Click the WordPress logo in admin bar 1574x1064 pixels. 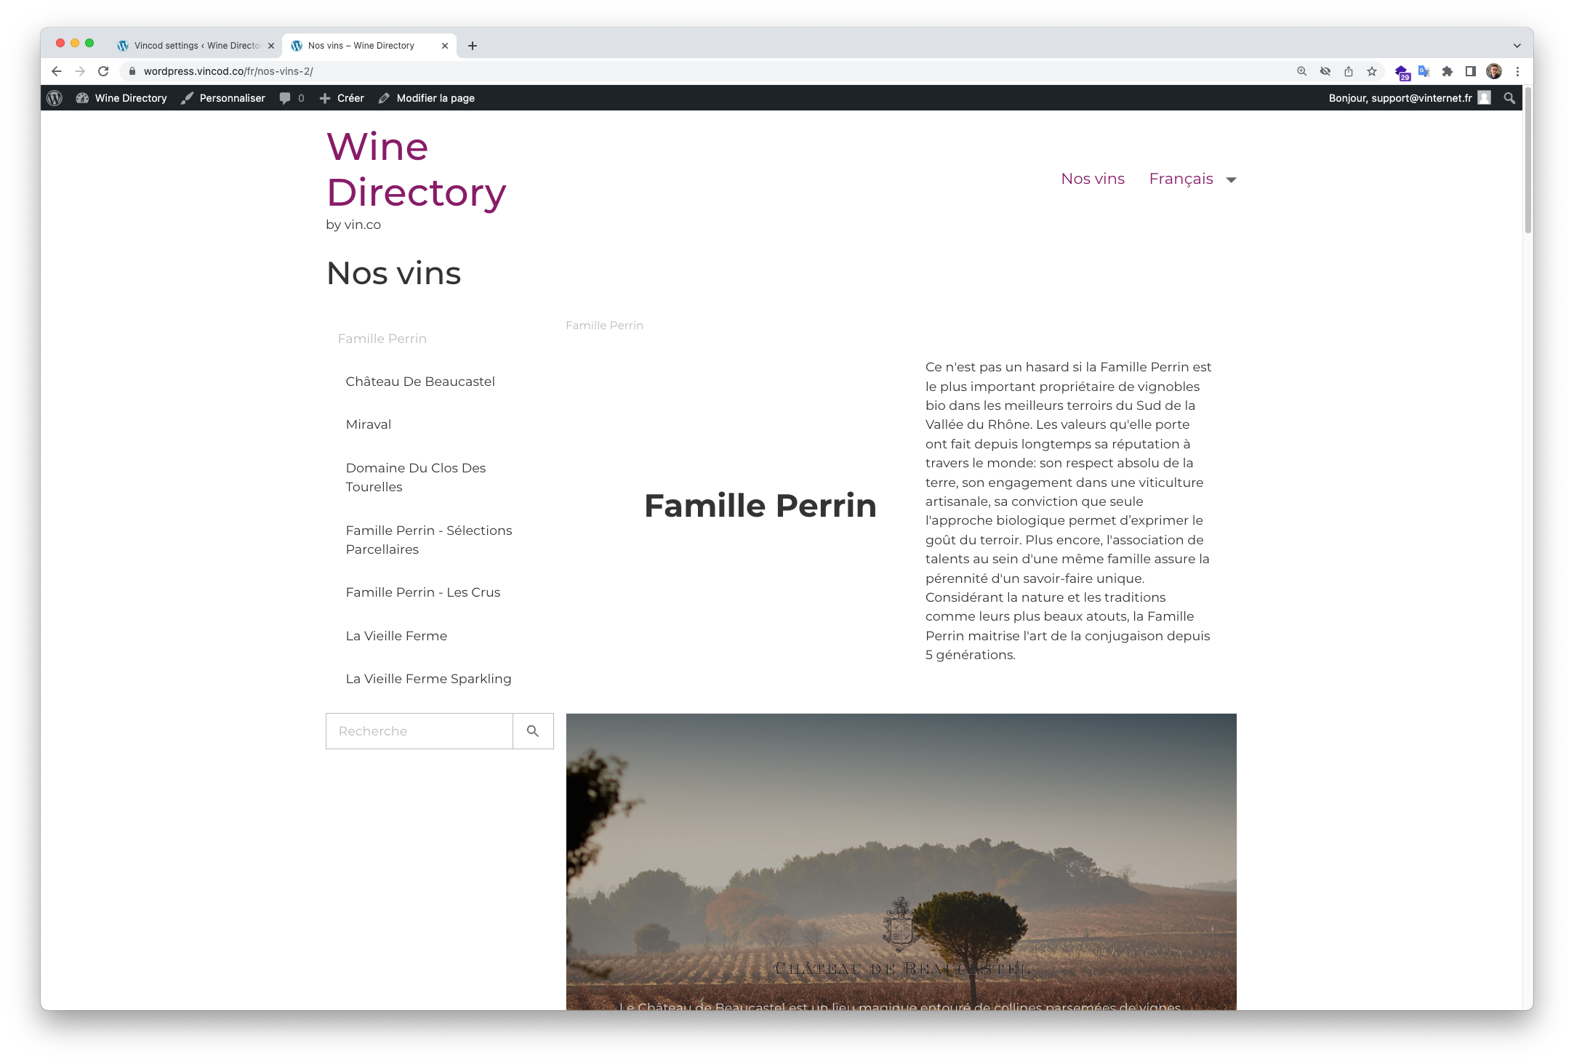pyautogui.click(x=55, y=98)
